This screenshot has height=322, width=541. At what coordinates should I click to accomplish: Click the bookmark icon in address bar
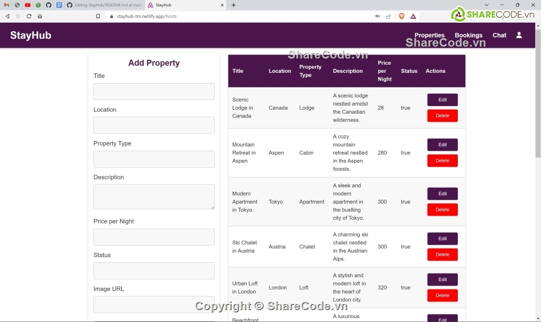click(99, 16)
